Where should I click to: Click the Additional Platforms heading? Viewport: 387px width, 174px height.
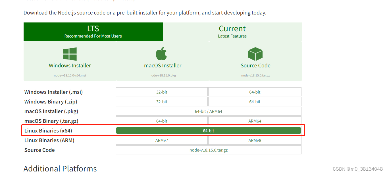[60, 169]
